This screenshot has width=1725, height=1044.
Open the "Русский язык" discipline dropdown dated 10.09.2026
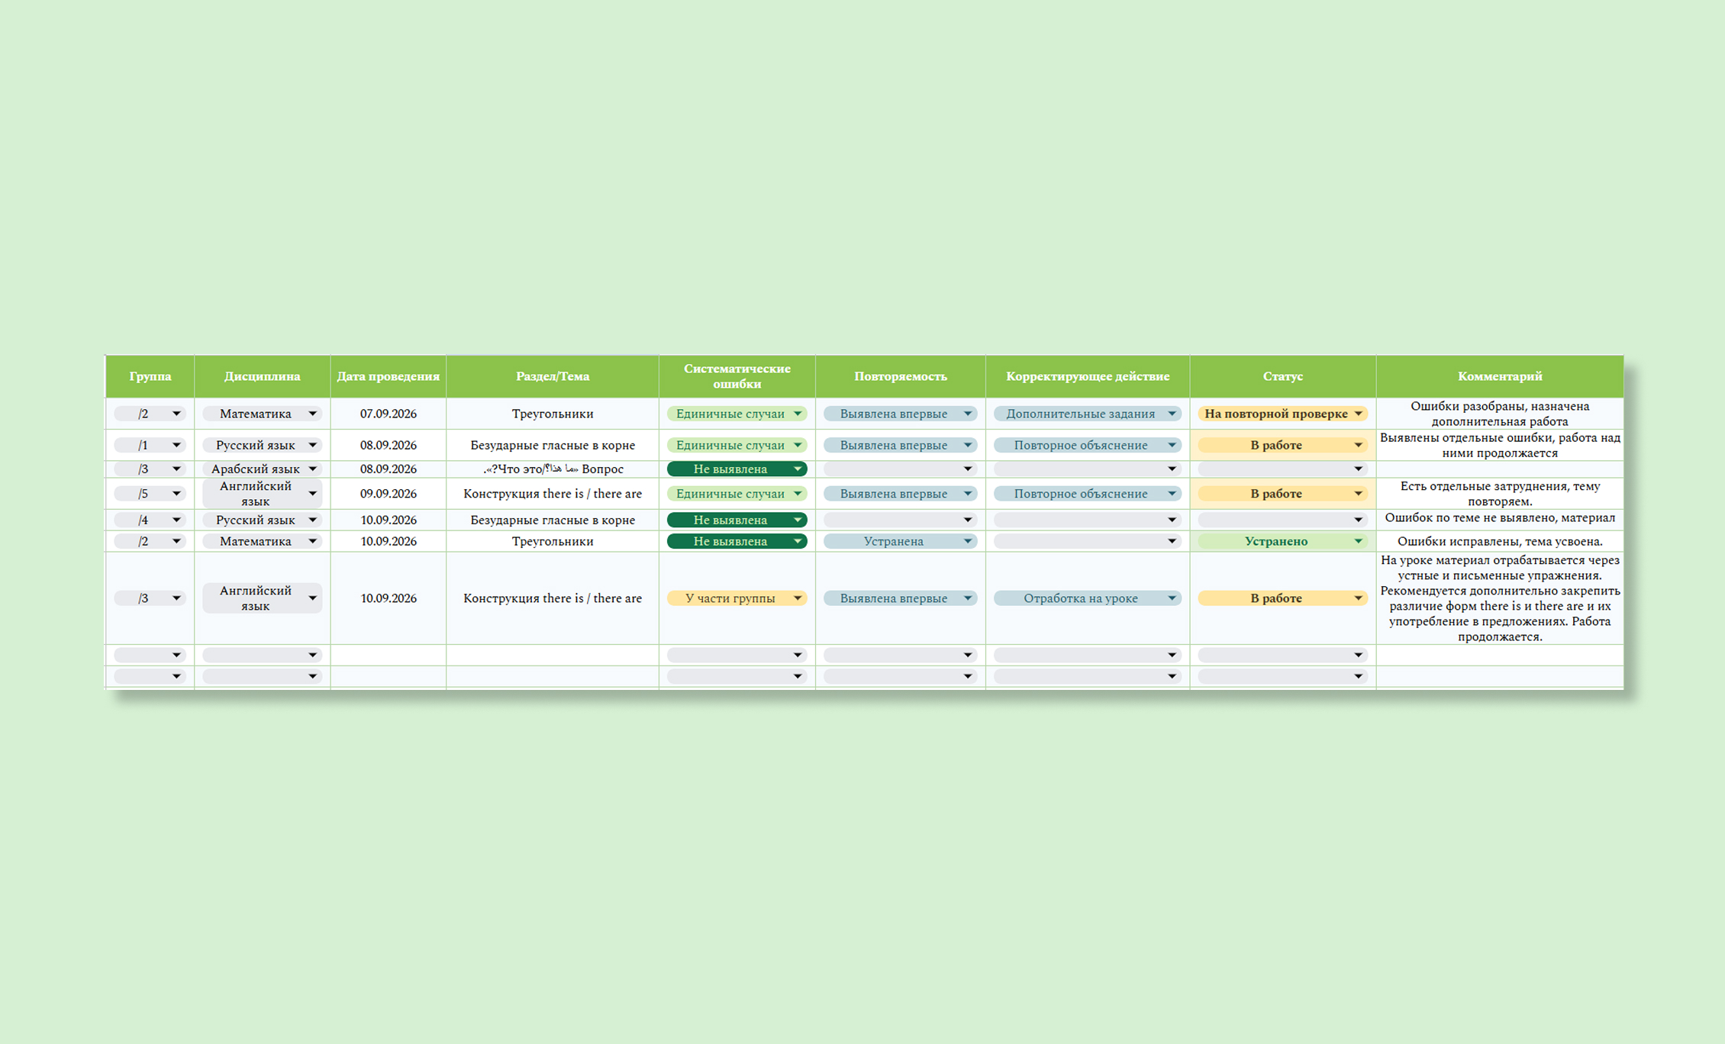coord(262,520)
